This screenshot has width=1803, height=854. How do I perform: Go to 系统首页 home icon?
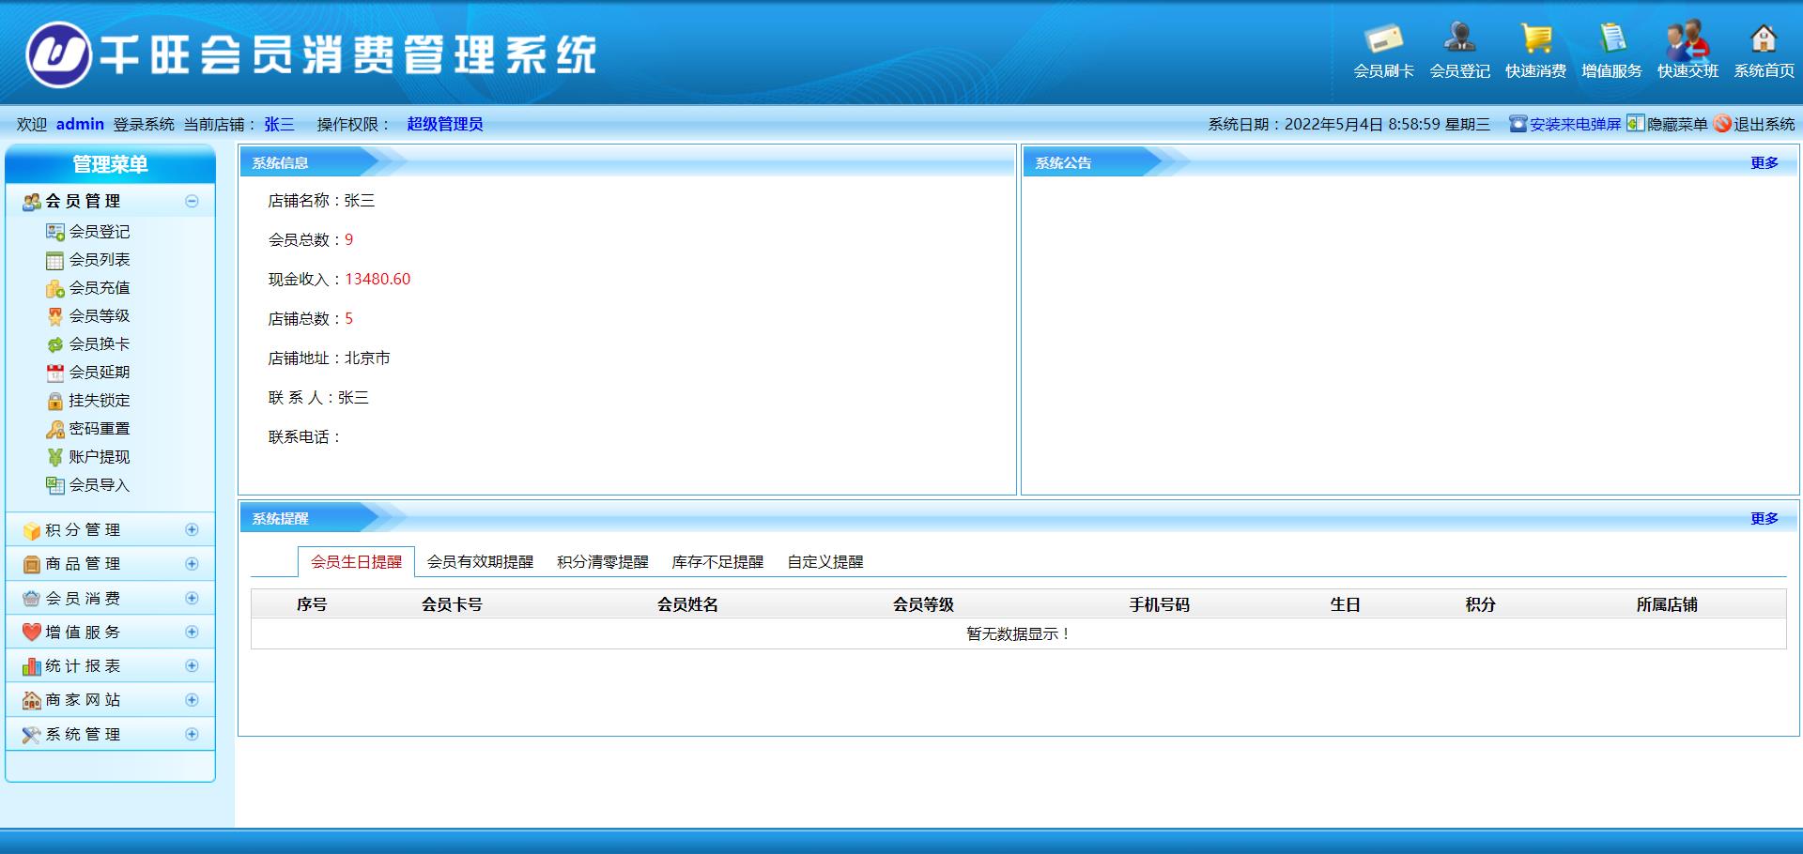click(1764, 38)
